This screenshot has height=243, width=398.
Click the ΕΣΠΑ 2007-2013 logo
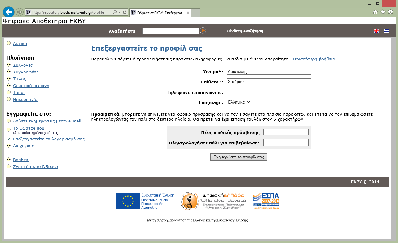(x=266, y=201)
